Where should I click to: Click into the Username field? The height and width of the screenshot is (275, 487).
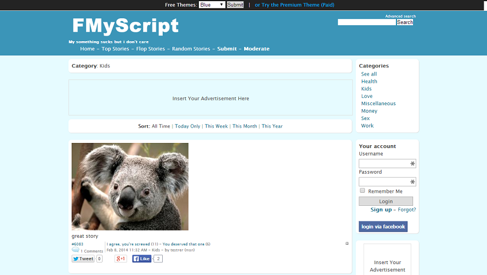click(x=387, y=164)
